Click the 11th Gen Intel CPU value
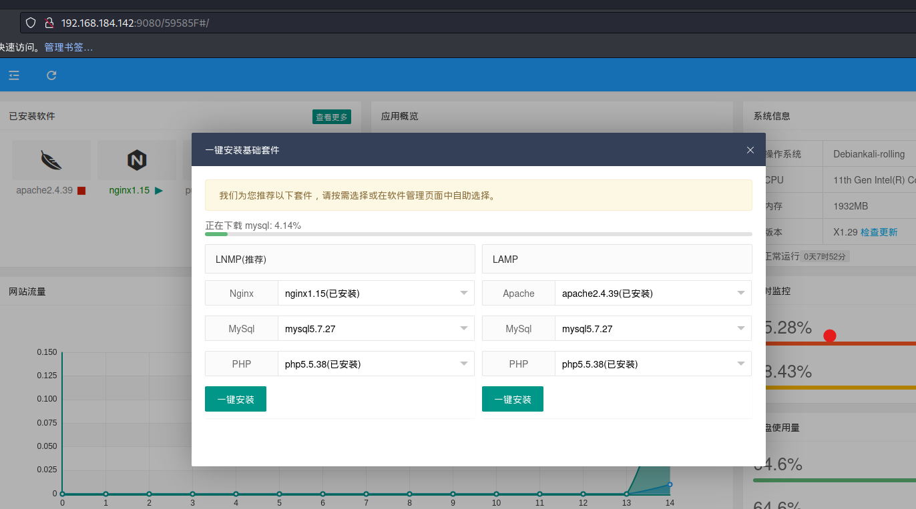The width and height of the screenshot is (916, 509). (x=875, y=180)
